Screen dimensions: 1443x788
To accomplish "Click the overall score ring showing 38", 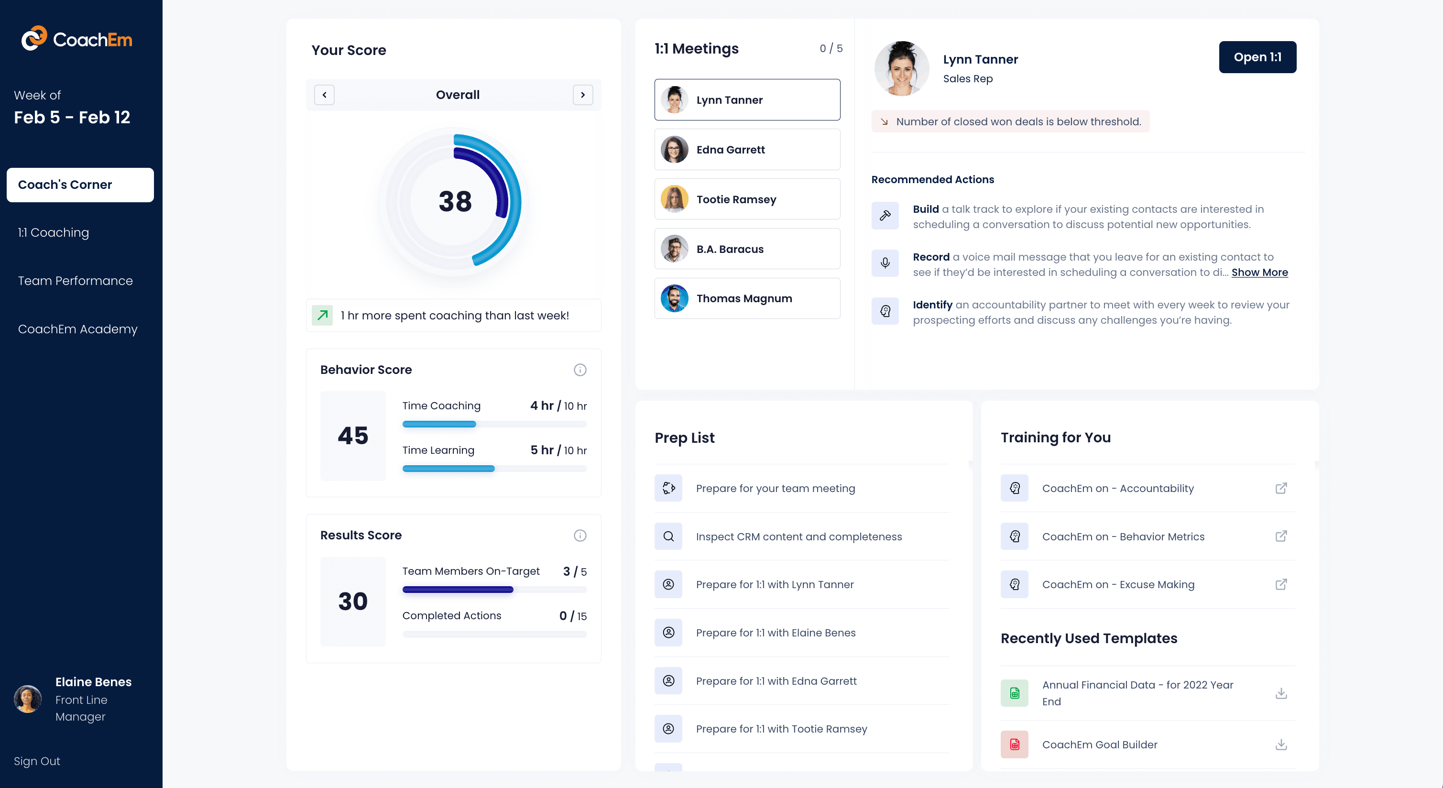I will (x=454, y=202).
